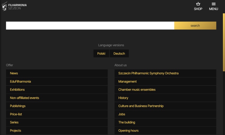Open the Shop basket icon

point(198,4)
